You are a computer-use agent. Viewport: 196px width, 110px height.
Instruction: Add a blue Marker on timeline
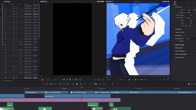tap(89, 84)
